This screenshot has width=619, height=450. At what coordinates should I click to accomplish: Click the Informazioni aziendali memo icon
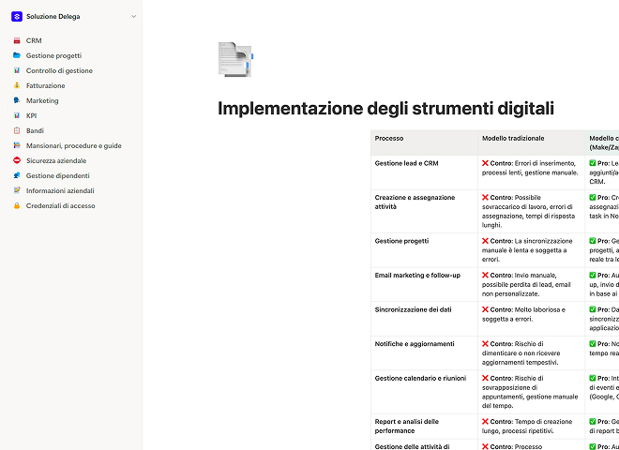point(17,190)
